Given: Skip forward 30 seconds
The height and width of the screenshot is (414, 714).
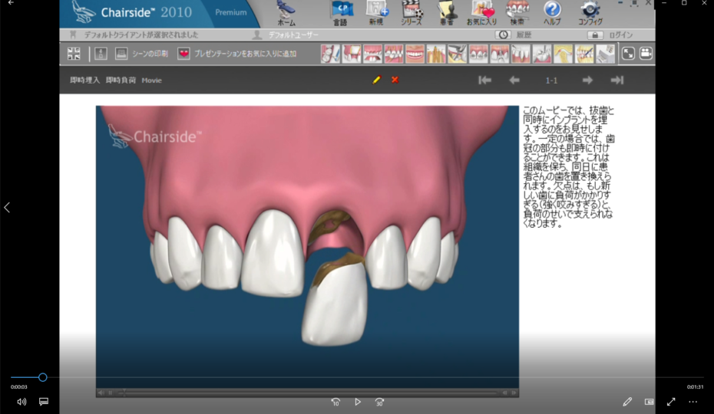Looking at the screenshot, I should tap(379, 402).
